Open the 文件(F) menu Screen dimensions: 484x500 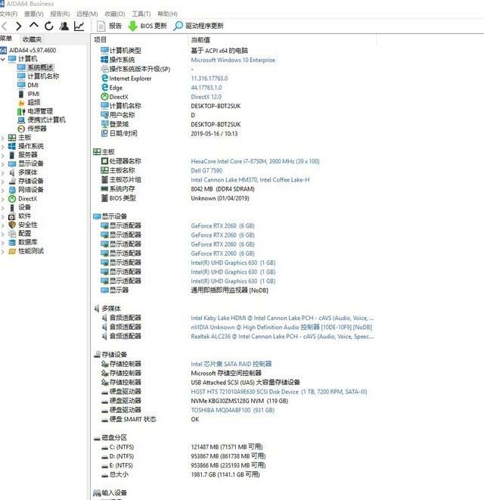tap(8, 14)
